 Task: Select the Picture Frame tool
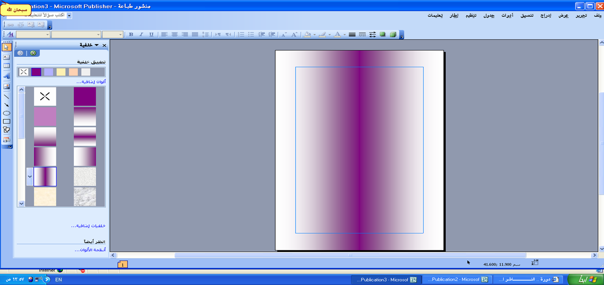[7, 86]
